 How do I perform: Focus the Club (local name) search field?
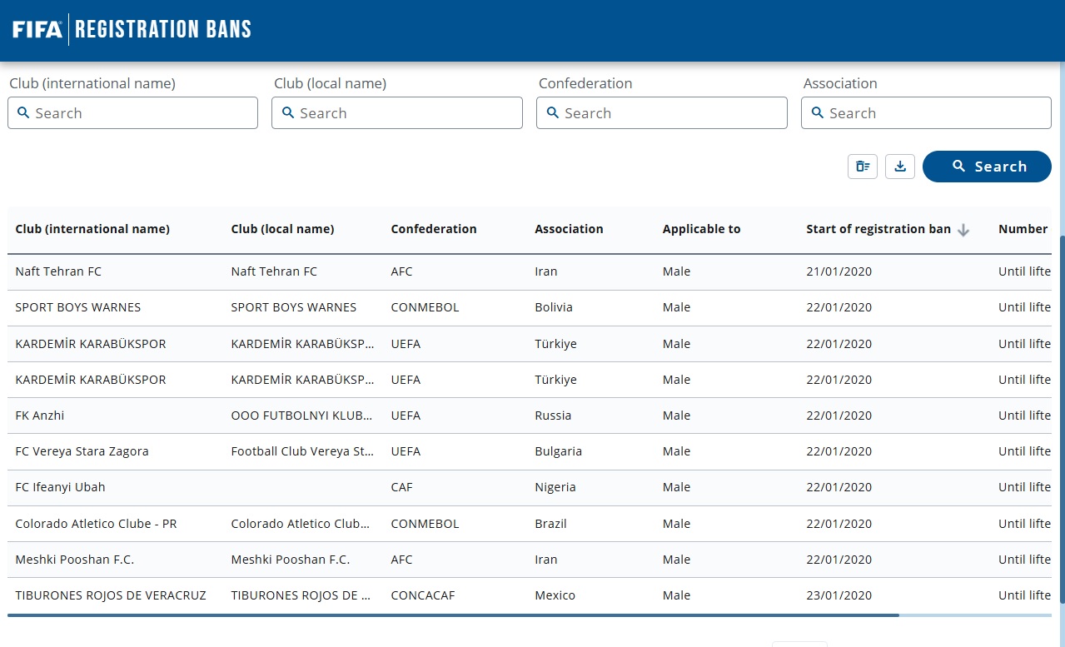point(397,113)
